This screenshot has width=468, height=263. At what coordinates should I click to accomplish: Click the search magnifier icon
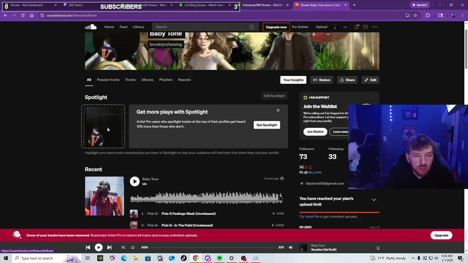(252, 27)
